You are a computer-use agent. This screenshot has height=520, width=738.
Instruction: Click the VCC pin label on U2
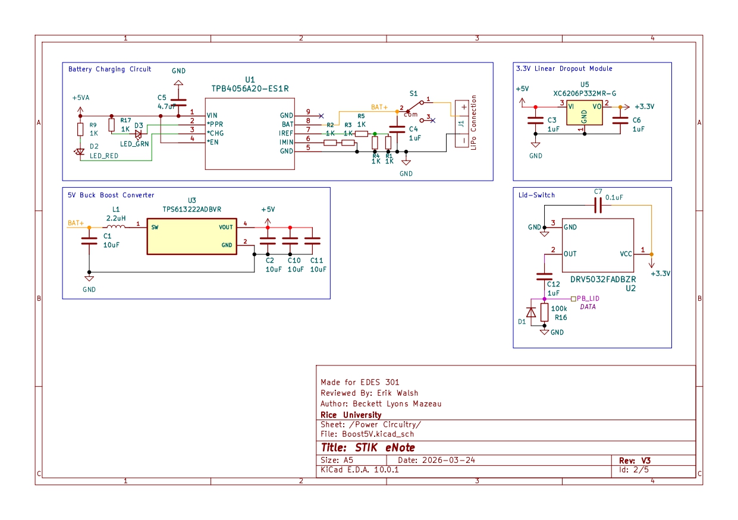click(x=626, y=254)
